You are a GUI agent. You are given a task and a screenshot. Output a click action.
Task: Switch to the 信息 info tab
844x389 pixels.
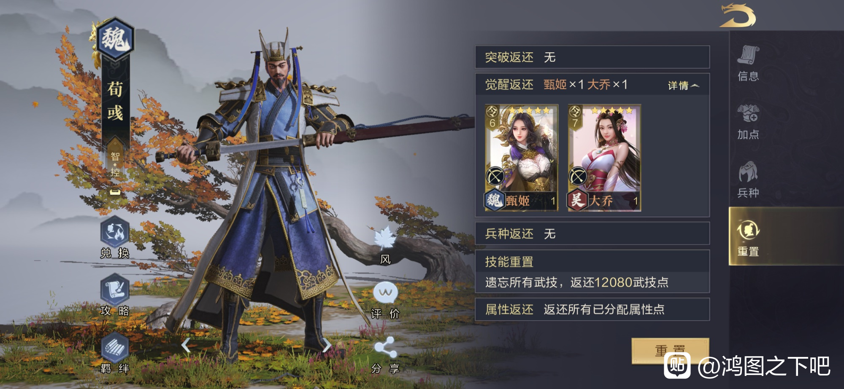pos(748,63)
